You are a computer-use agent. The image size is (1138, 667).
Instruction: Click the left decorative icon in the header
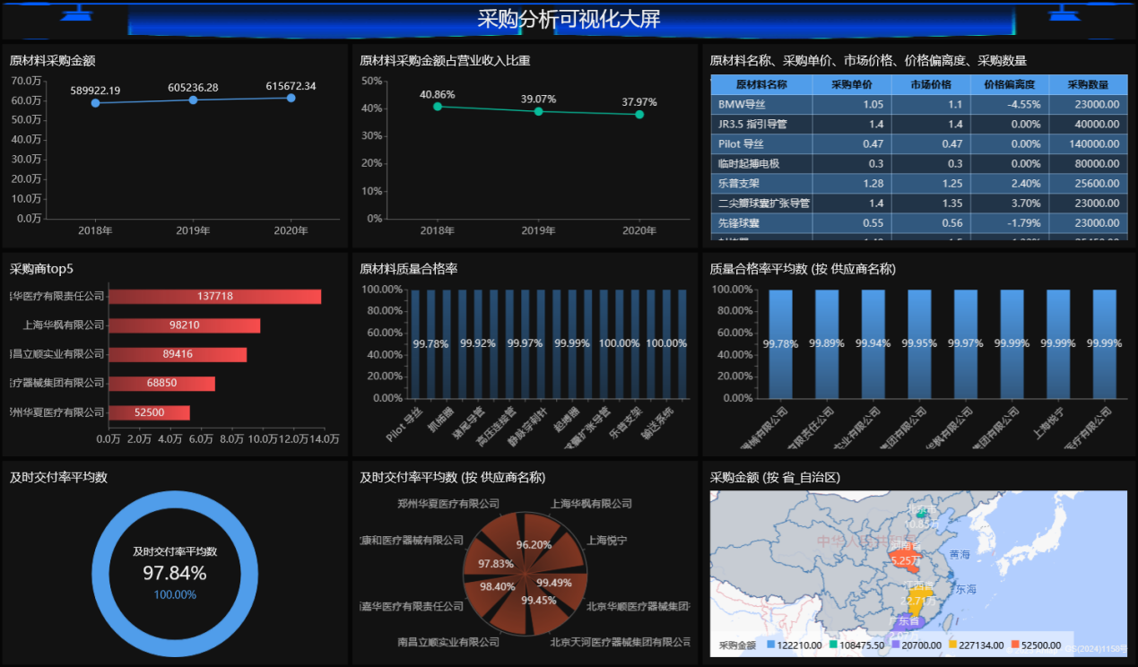79,13
